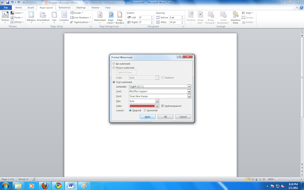Click the Spacing After stepper arrows
The height and width of the screenshot is (190, 304).
182,22
